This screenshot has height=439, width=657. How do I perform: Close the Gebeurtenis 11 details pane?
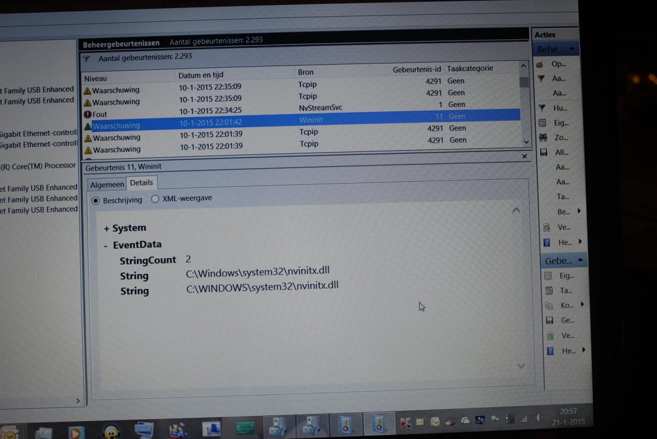point(525,156)
